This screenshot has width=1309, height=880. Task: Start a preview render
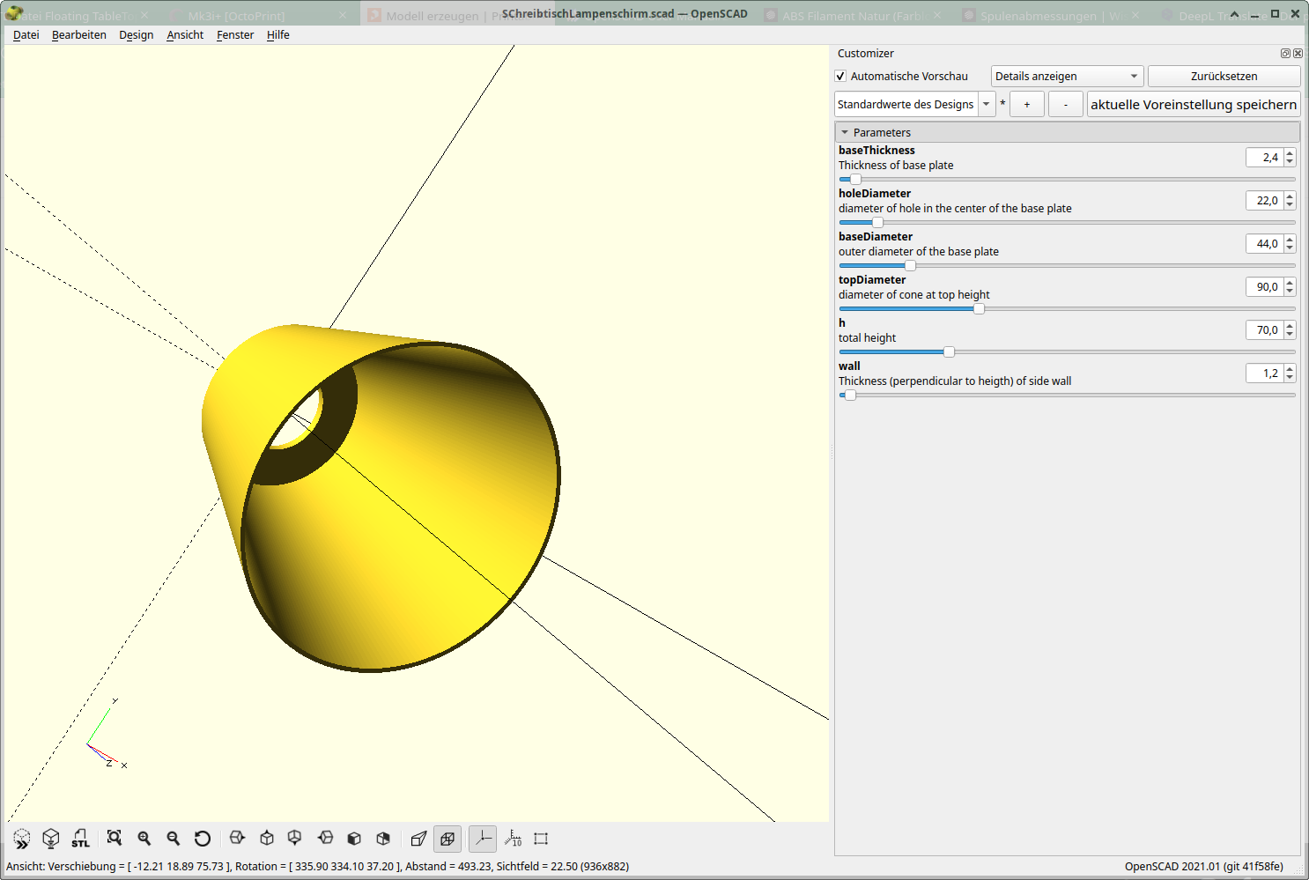(22, 839)
